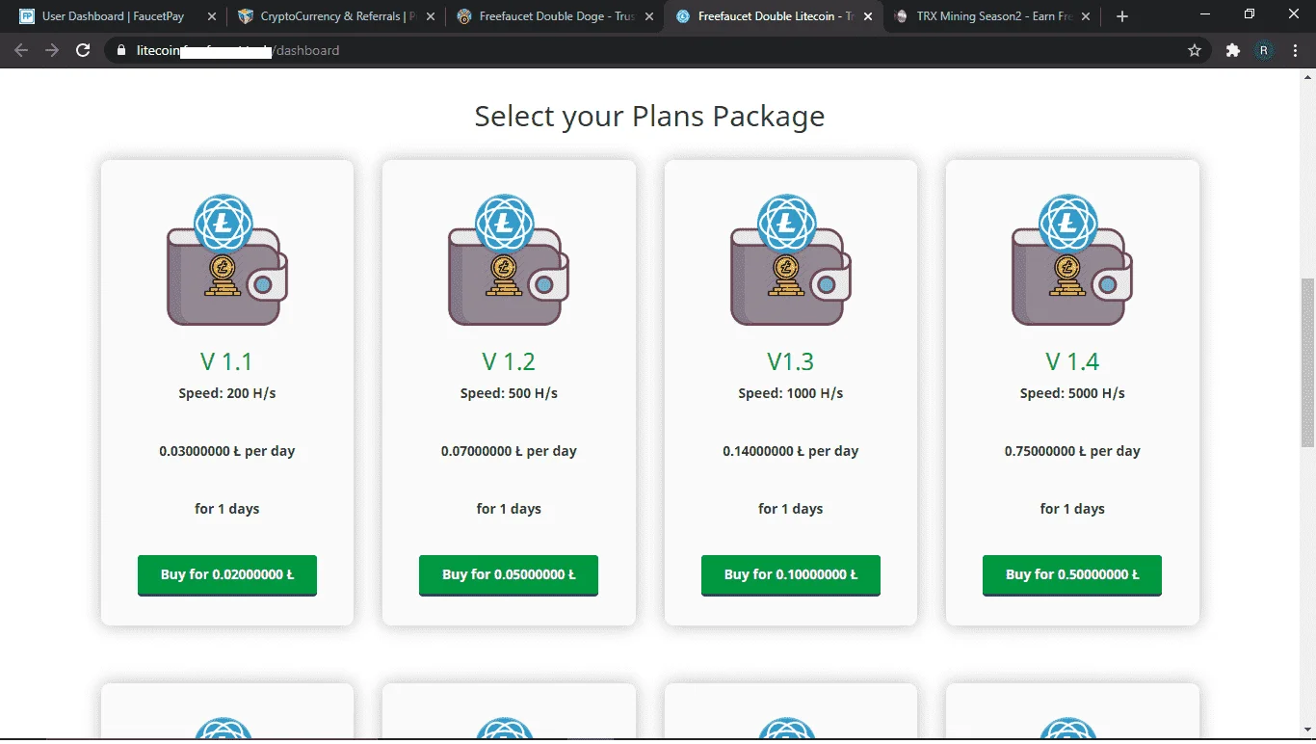This screenshot has width=1316, height=744.
Task: Click '0.07000000 Ł per day' text
Action: tap(509, 451)
